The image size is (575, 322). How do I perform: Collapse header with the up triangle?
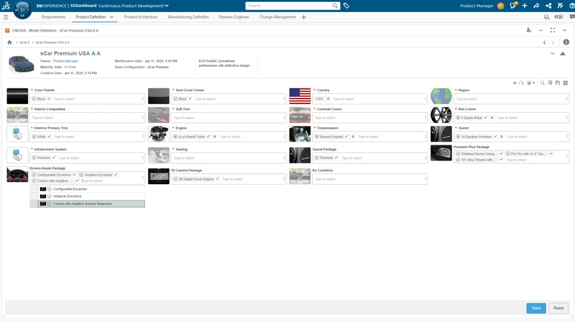[562, 54]
